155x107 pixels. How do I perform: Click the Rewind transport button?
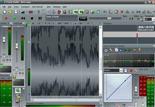[23, 18]
